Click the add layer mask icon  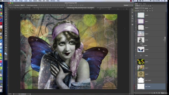point(154,93)
